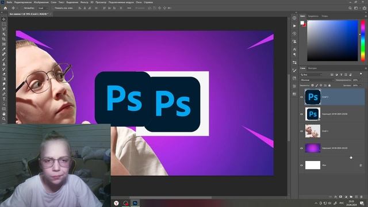The height and width of the screenshot is (207, 368).
Task: Hide the Фон background layer
Action: pyautogui.click(x=301, y=165)
